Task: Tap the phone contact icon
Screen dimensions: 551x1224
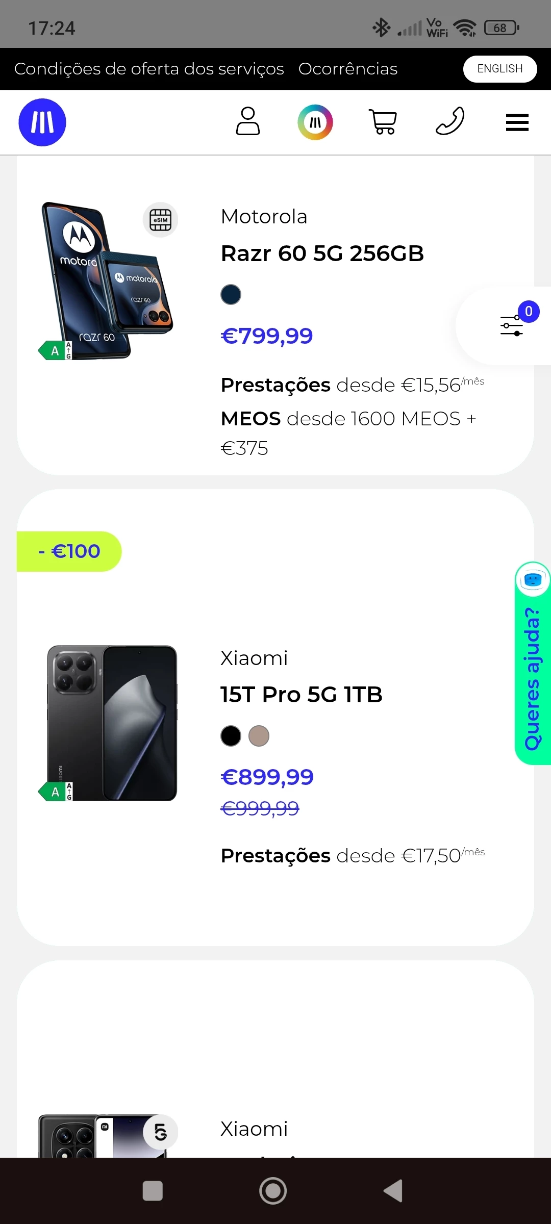Action: (x=450, y=121)
